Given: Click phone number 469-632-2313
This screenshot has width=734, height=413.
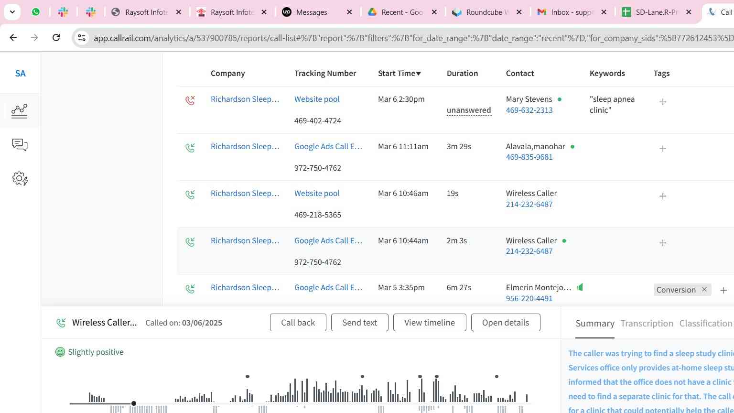Looking at the screenshot, I should [x=529, y=110].
